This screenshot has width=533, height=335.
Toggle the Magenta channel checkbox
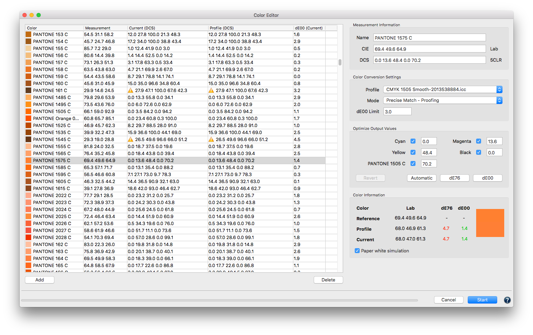coord(479,141)
